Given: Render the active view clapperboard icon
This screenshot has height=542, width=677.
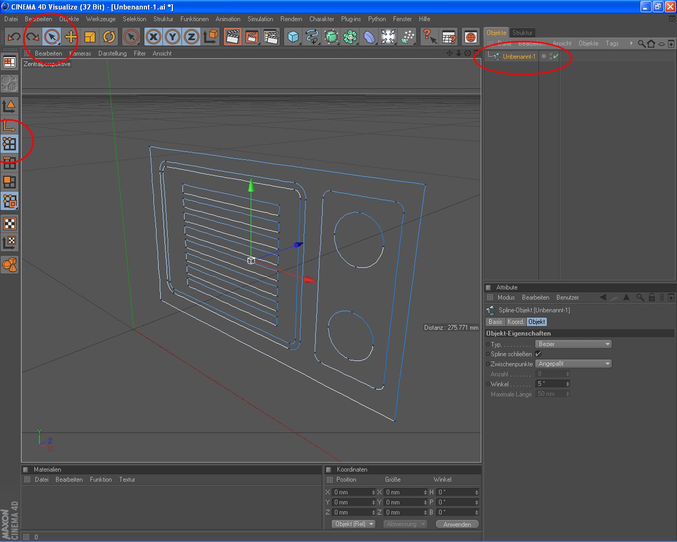Looking at the screenshot, I should pyautogui.click(x=232, y=37).
